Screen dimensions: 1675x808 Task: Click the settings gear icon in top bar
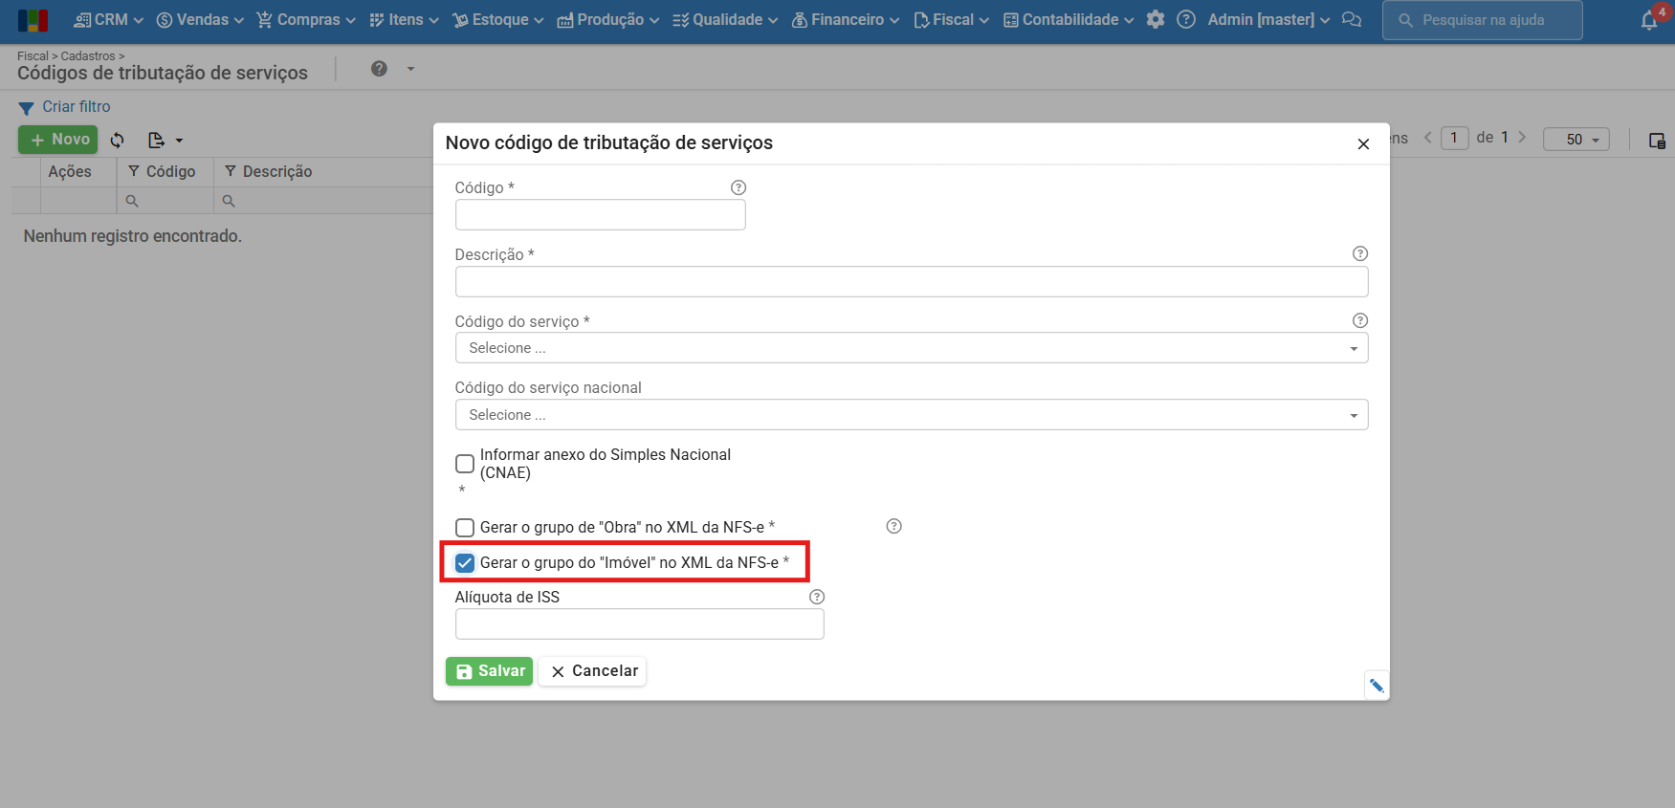[1156, 19]
